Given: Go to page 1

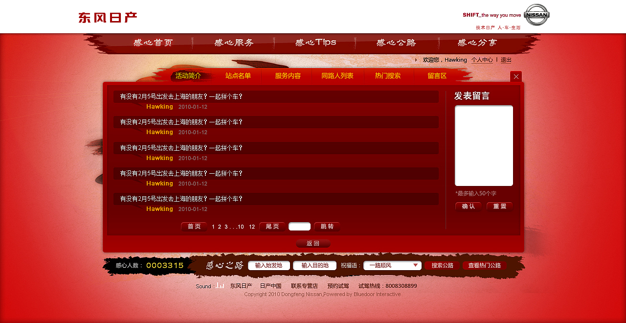Looking at the screenshot, I should 213,227.
